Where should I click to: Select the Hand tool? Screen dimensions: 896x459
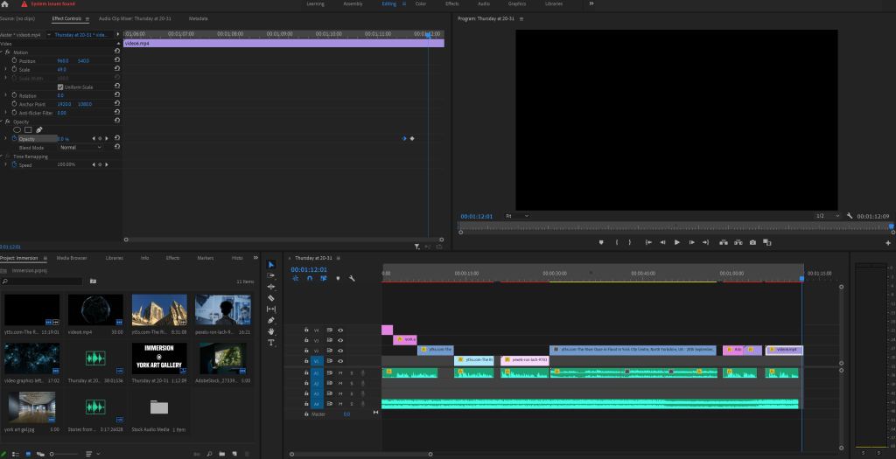[x=271, y=331]
